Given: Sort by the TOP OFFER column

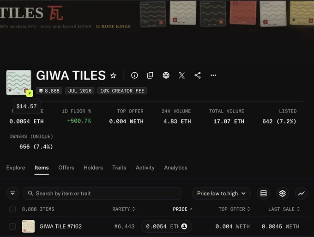Looking at the screenshot, I should click(234, 209).
